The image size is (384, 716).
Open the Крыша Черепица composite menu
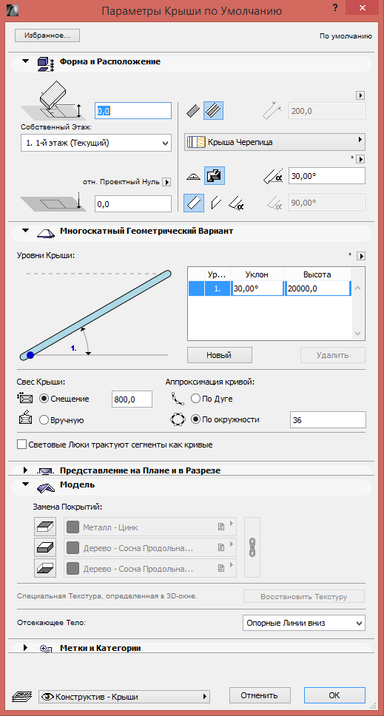click(x=275, y=142)
